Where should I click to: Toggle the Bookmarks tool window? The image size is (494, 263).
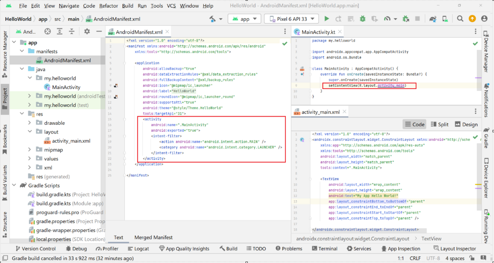(5, 139)
